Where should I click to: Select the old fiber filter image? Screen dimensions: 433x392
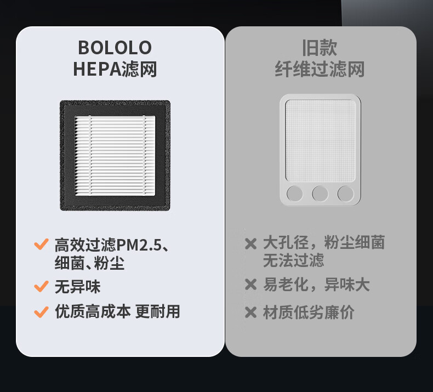pos(321,151)
